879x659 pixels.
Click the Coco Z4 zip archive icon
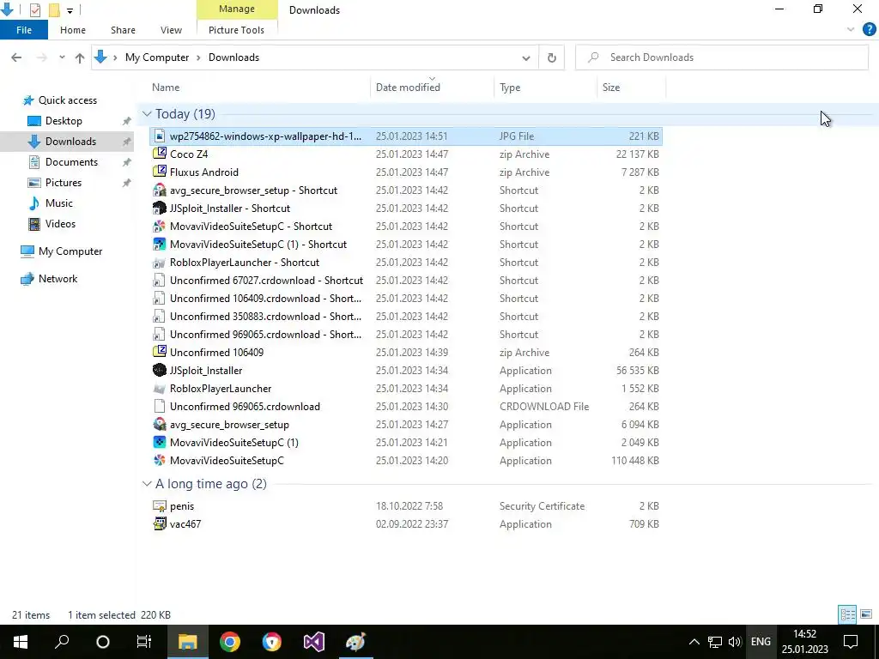point(160,154)
